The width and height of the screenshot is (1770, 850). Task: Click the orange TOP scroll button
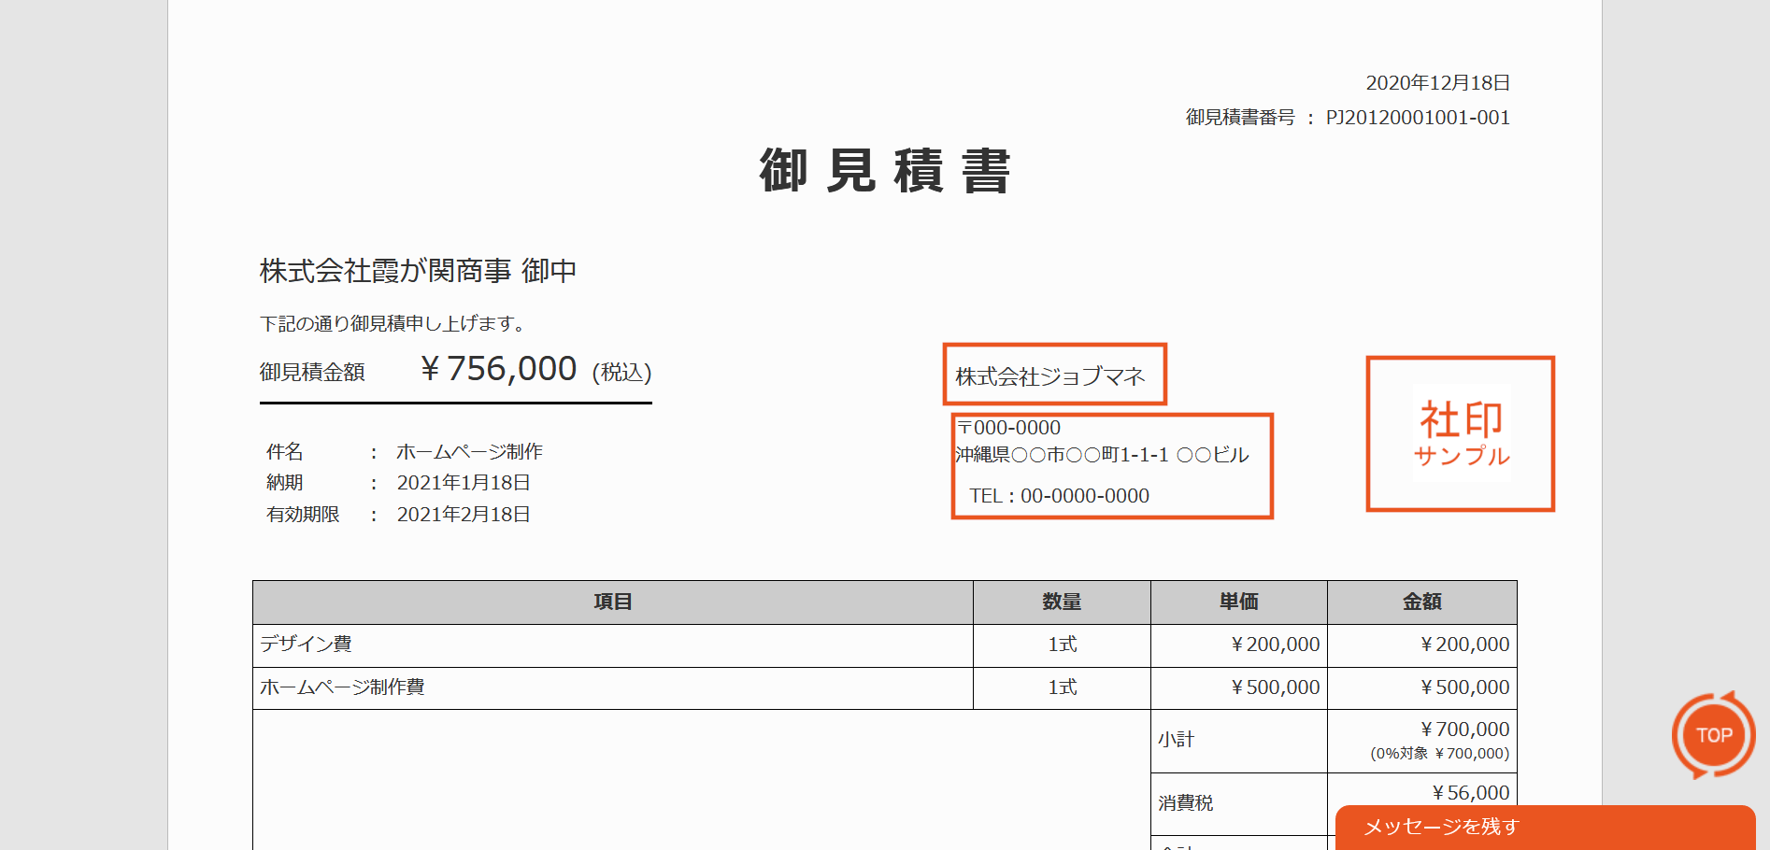tap(1713, 735)
